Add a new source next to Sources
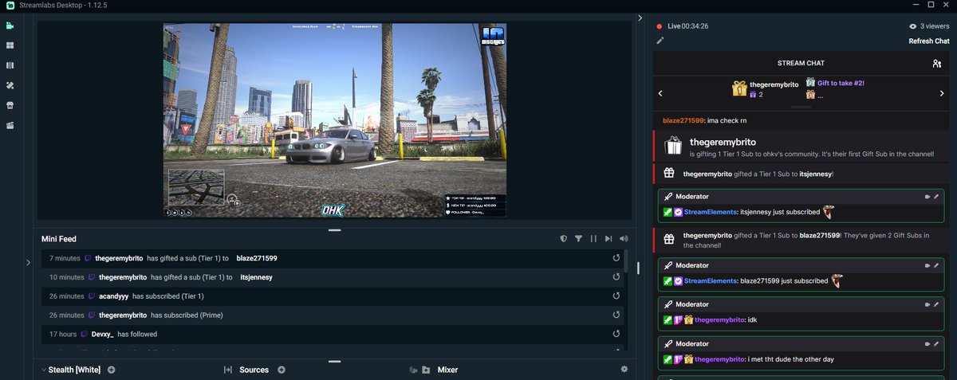 pos(282,370)
